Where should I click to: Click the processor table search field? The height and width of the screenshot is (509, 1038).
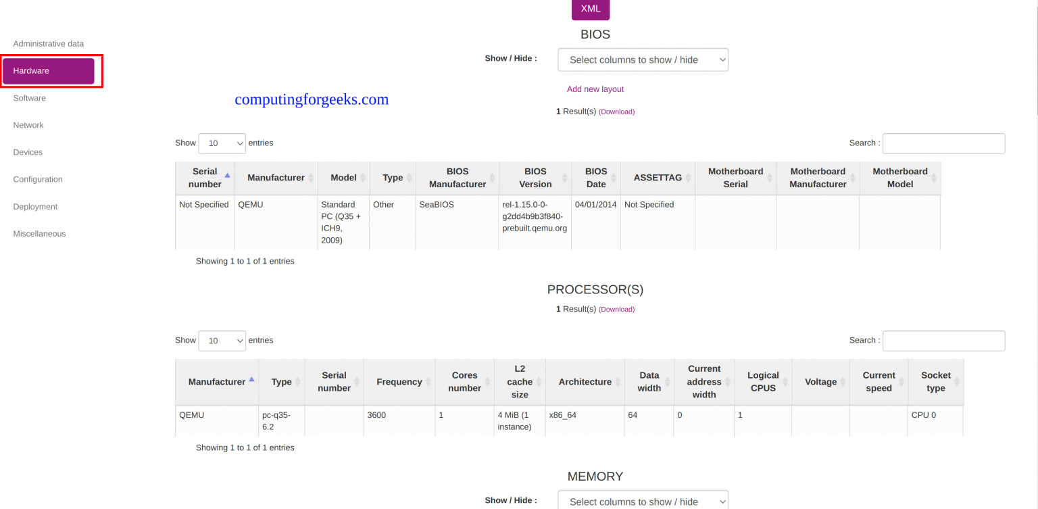943,341
